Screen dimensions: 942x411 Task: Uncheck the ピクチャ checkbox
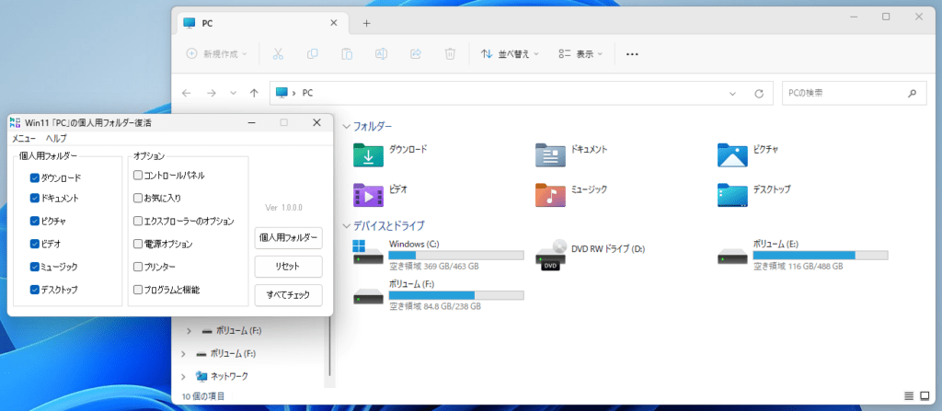pos(34,221)
